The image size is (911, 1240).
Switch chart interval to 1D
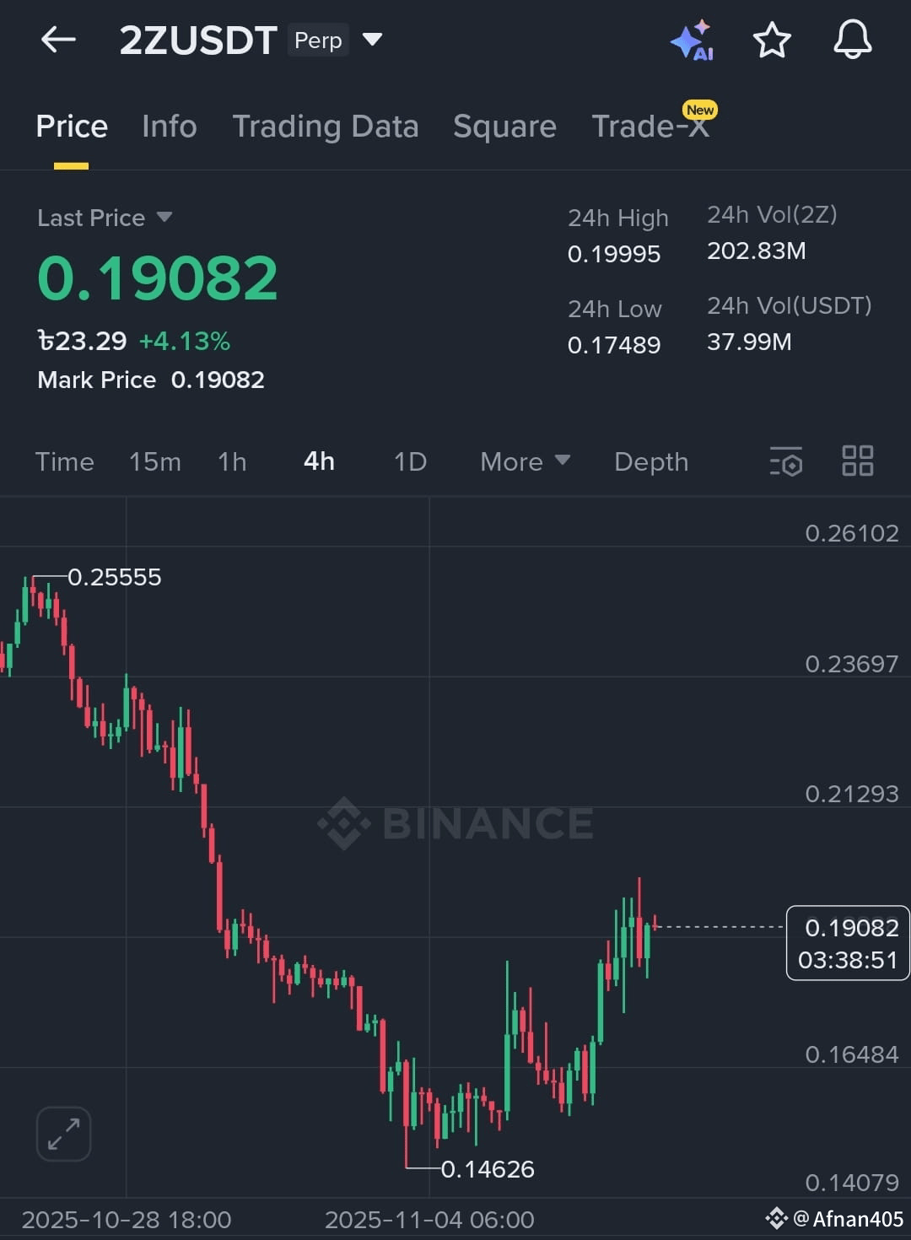411,461
